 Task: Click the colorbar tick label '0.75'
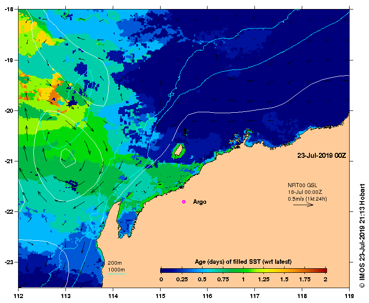tap(223, 280)
